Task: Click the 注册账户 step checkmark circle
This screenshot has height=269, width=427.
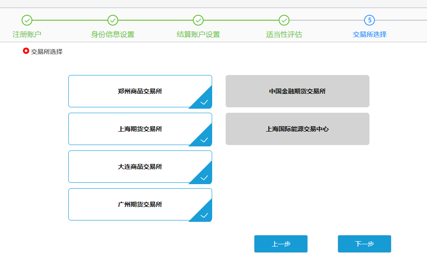Action: 27,20
